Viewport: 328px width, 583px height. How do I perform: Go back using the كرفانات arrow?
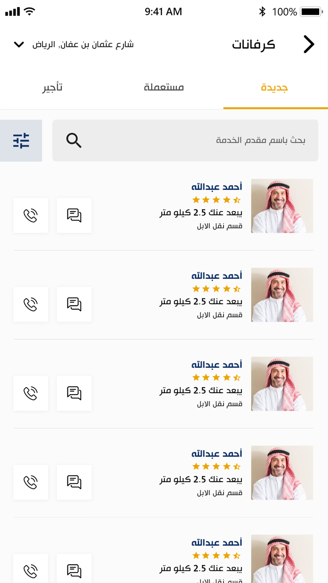(308, 44)
